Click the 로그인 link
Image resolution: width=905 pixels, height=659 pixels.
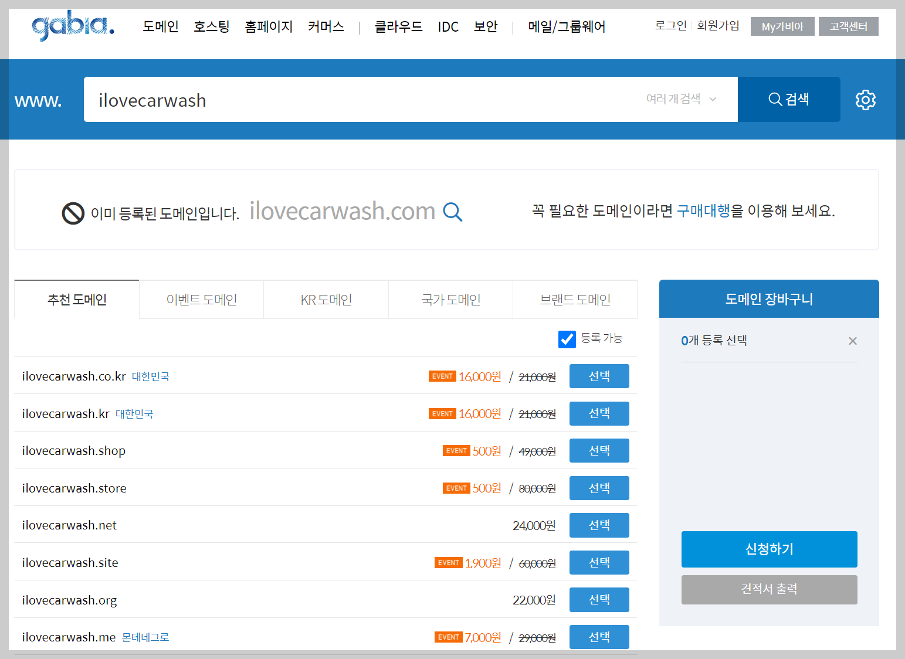(x=670, y=25)
